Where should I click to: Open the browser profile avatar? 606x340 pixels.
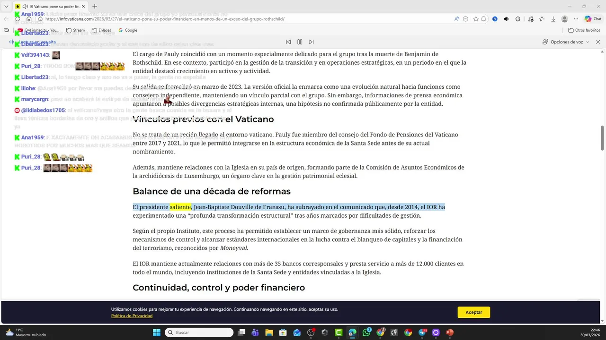(x=564, y=19)
